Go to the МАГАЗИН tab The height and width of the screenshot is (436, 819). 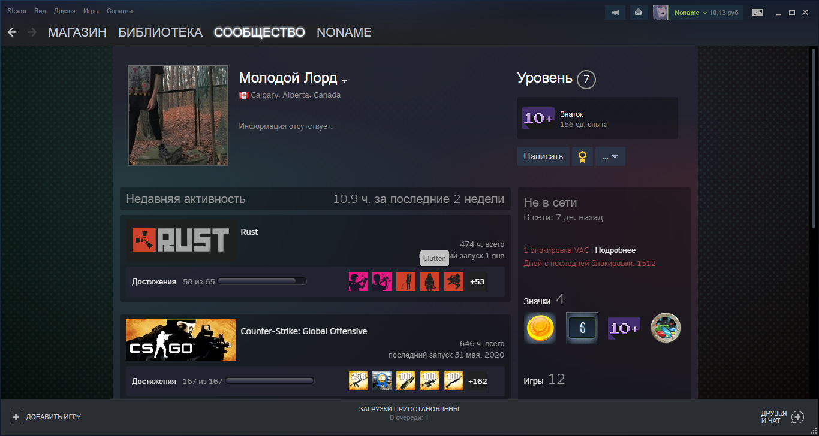[x=77, y=32]
